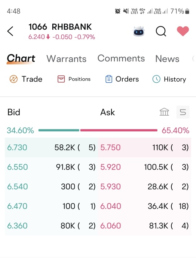Image resolution: width=196 pixels, height=260 pixels.
Task: Open Orders clipboard icon
Action: (109, 79)
